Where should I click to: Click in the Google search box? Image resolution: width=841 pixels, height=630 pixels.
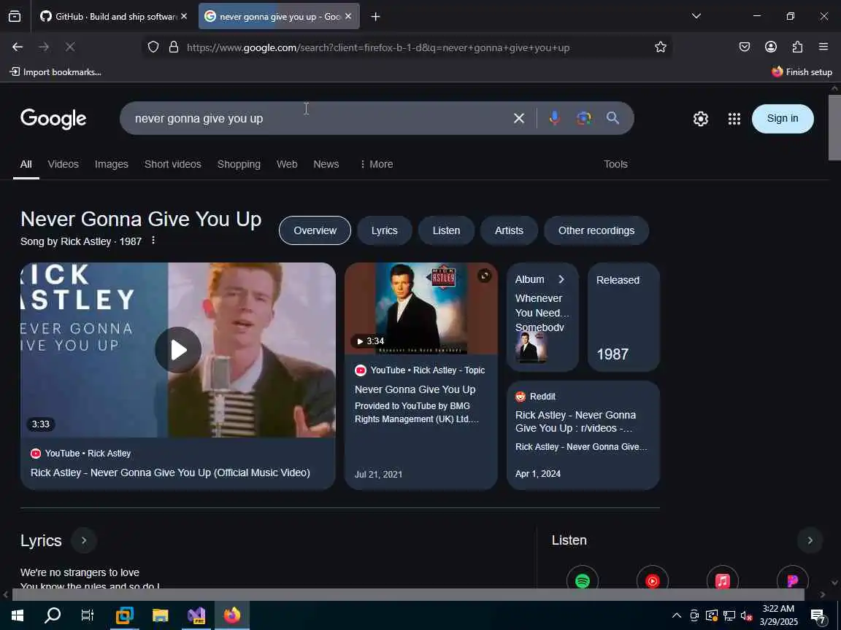click(x=316, y=118)
